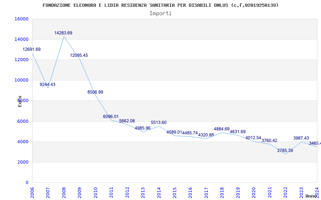
Task: Click y-axis value 12000
Action: click(21, 60)
